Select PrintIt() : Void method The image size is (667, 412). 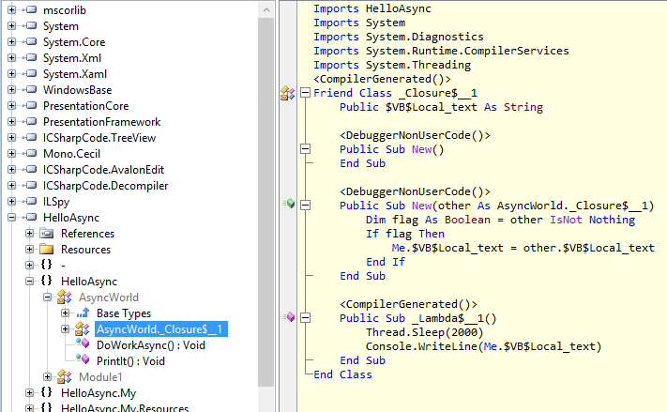[130, 361]
